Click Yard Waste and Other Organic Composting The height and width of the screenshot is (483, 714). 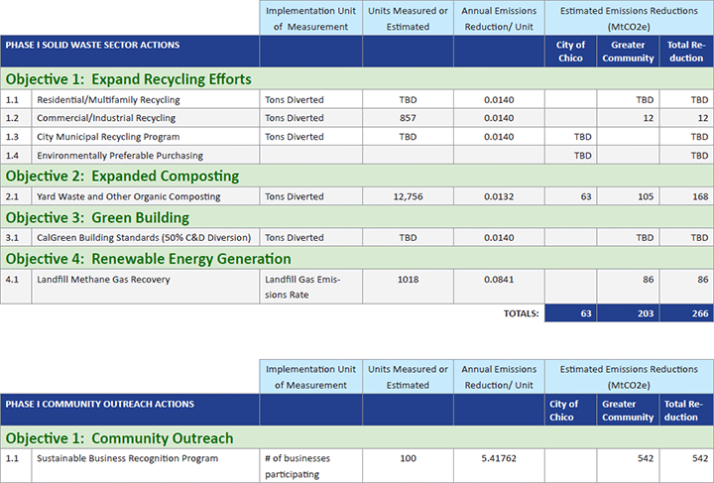(x=129, y=197)
